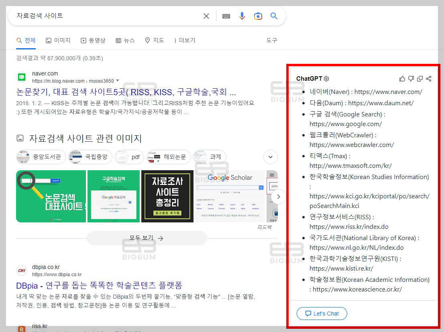Expand naver.com result options arrow
Viewport: 444px width, 332px height.
[118, 80]
